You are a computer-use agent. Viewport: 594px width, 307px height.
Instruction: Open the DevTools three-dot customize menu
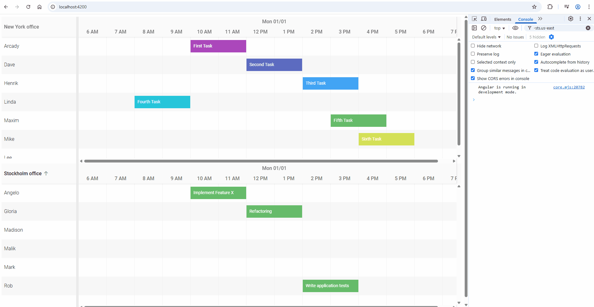click(580, 19)
